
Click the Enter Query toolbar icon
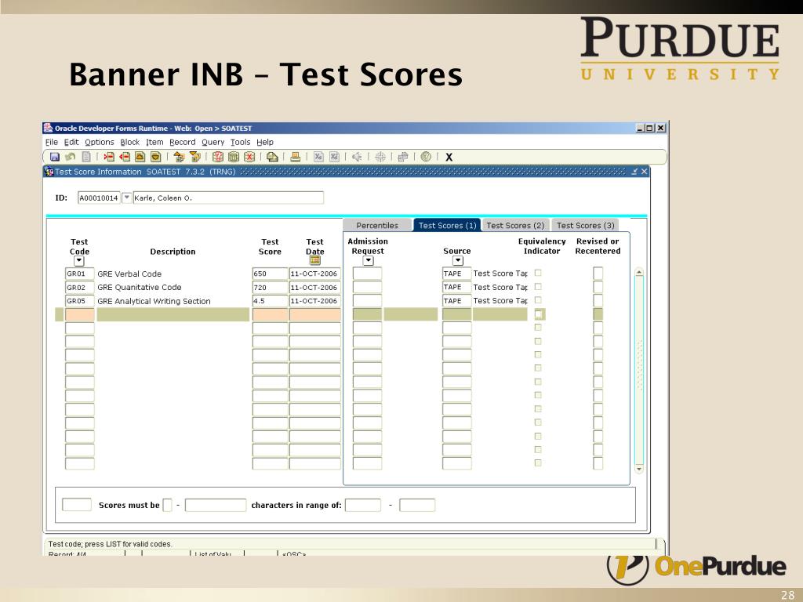[218, 157]
